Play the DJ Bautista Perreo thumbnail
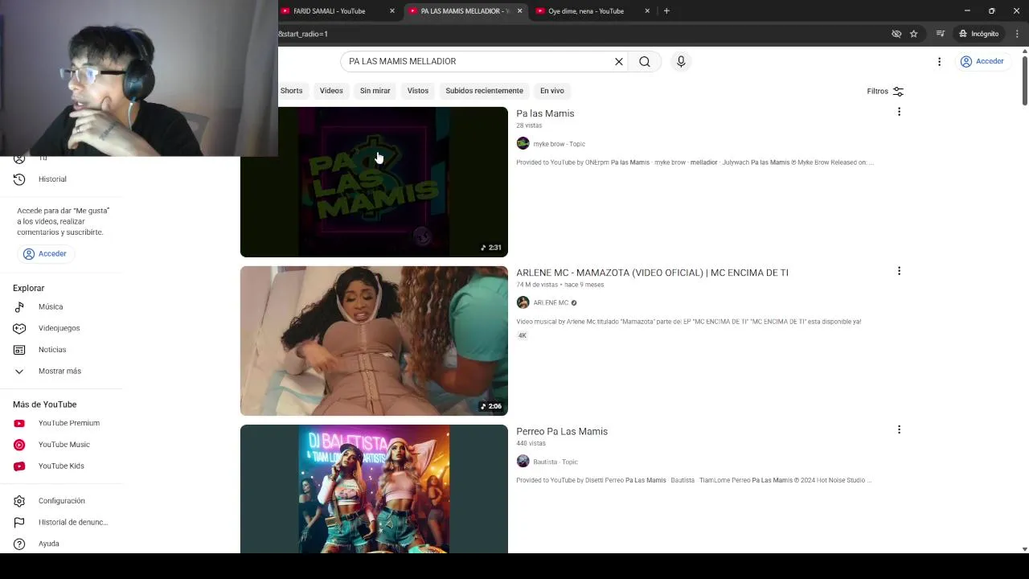1029x579 pixels. (x=374, y=489)
